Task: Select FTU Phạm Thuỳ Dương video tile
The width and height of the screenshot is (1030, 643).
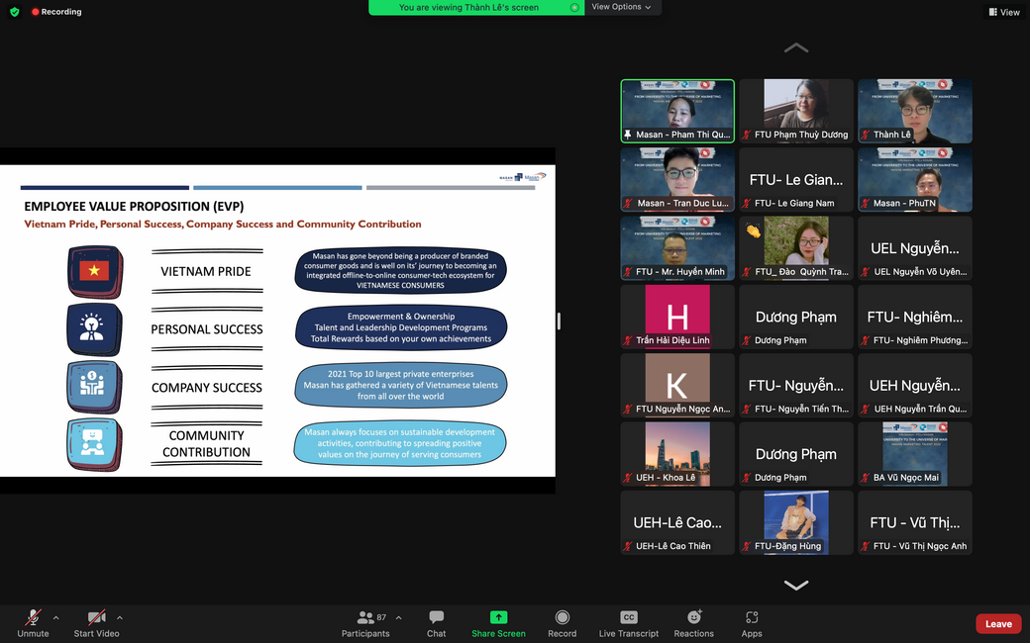Action: click(x=796, y=111)
